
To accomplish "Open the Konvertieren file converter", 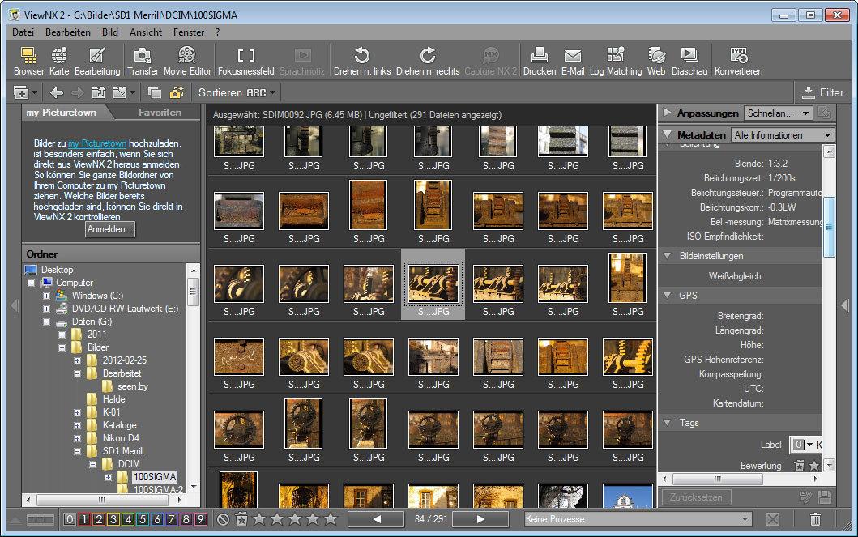I will (738, 62).
